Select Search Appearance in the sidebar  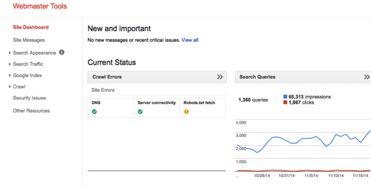(x=34, y=53)
